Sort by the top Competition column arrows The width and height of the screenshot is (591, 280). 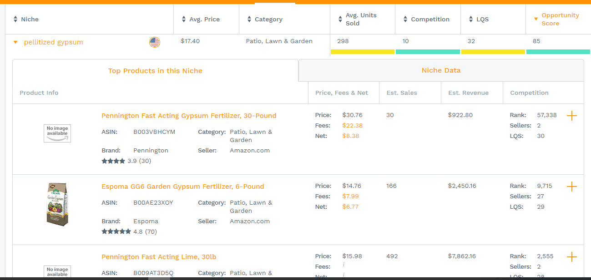(406, 19)
